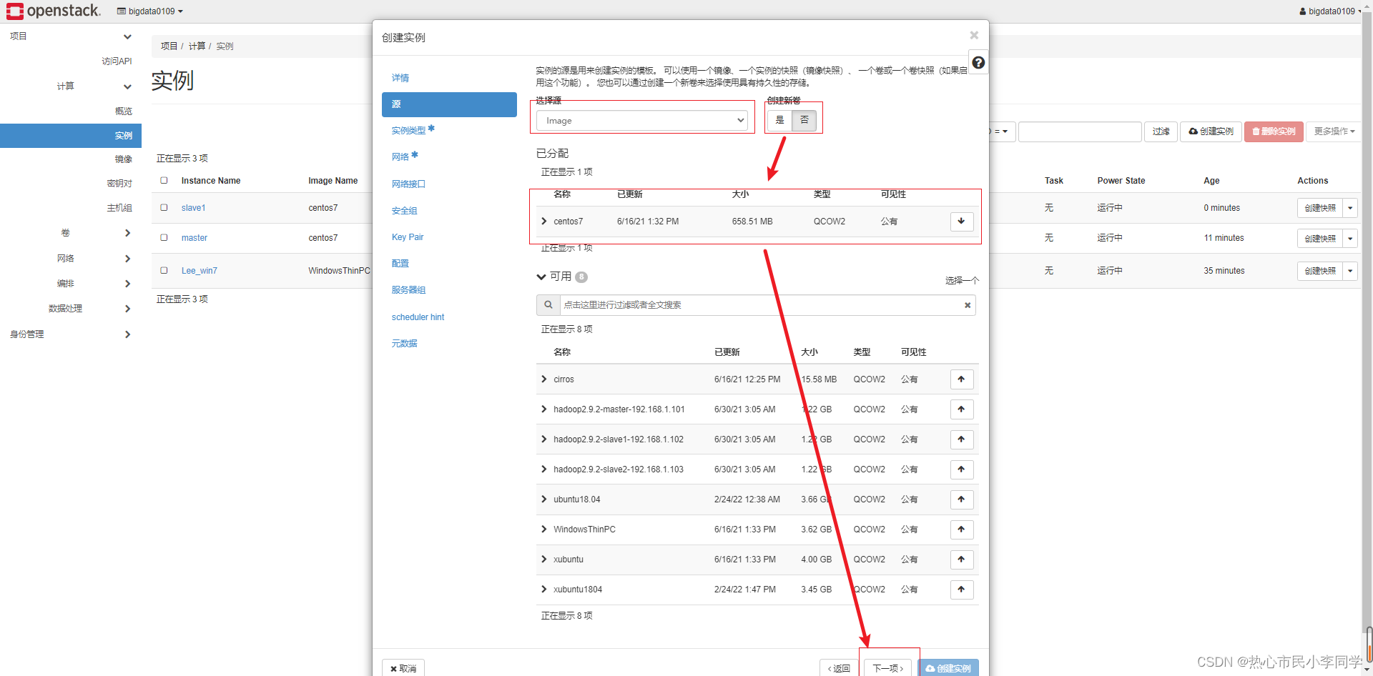
Task: Check the slave1 instance checkbox
Action: (164, 208)
